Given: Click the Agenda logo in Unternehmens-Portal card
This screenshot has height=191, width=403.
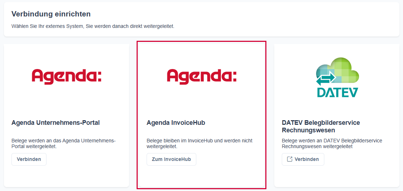Looking at the screenshot, I should tap(67, 77).
